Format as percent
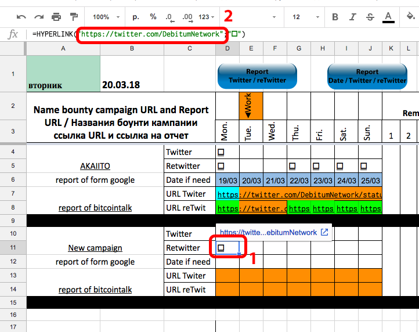419x332 pixels. pos(153,17)
